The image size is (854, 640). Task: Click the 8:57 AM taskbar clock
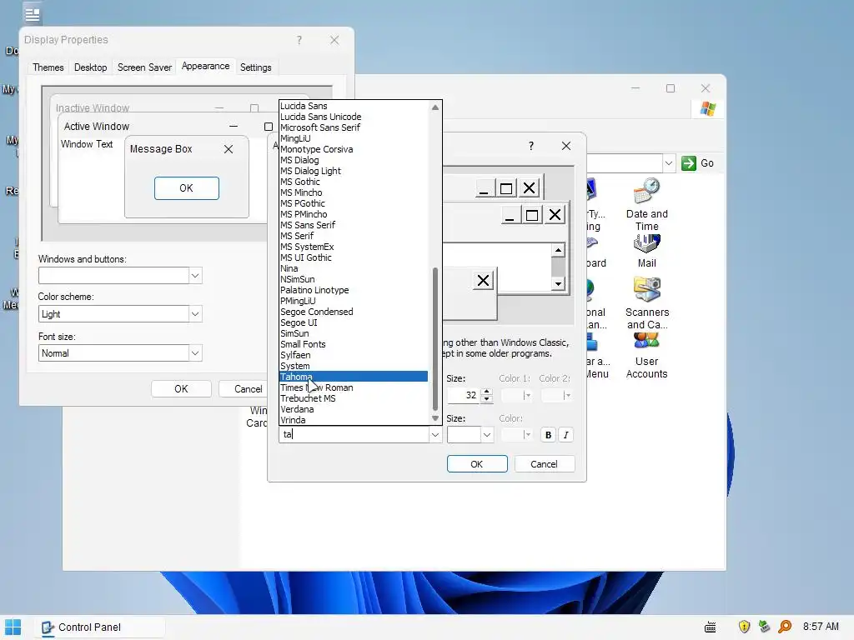tap(821, 627)
